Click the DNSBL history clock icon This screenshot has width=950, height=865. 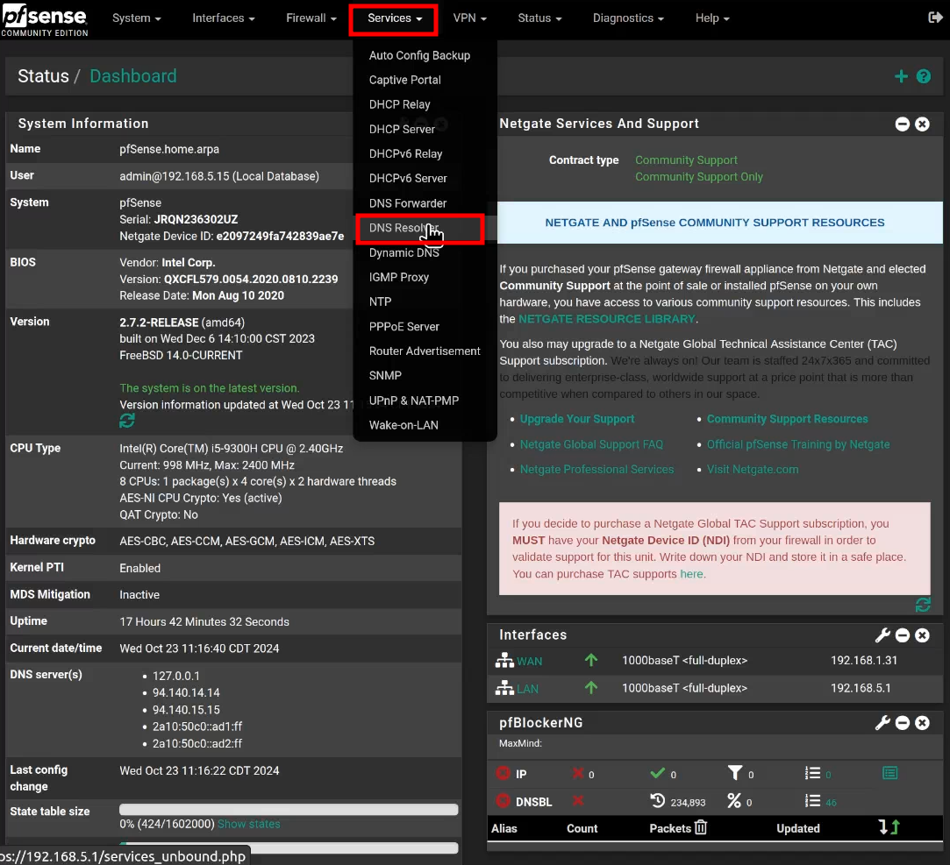(x=657, y=801)
